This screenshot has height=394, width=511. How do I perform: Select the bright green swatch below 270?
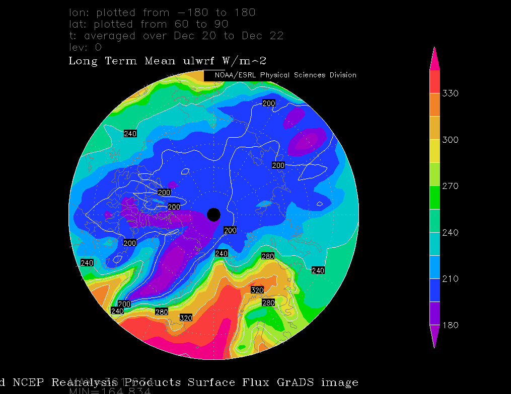pos(435,198)
